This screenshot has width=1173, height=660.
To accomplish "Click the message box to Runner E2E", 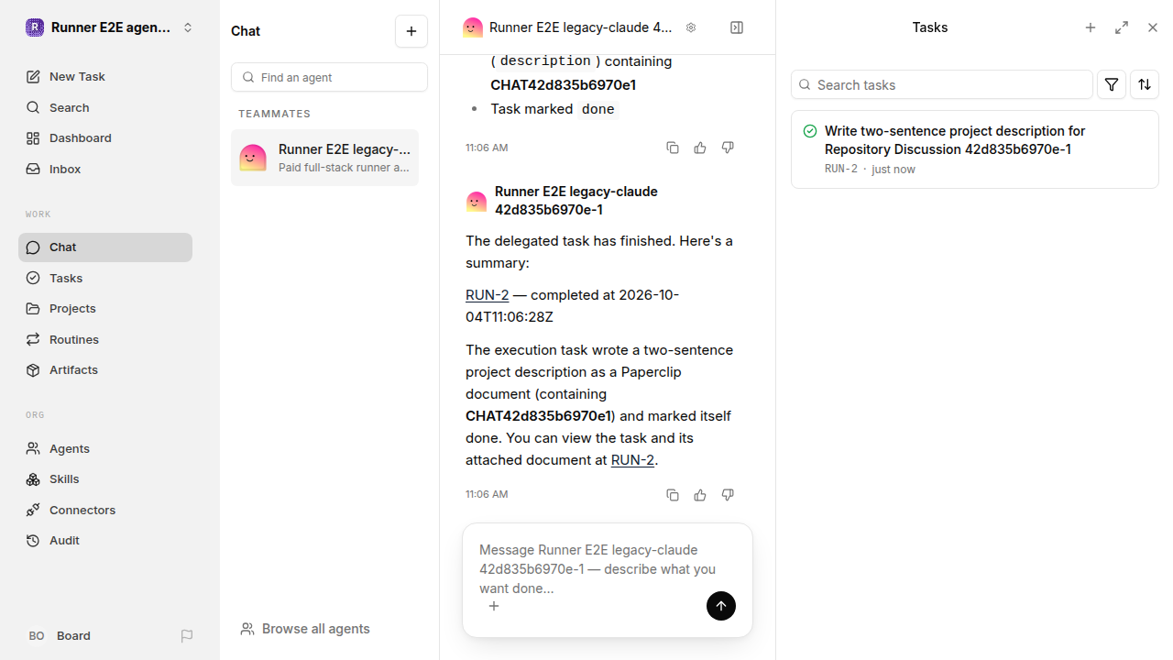I will click(x=607, y=568).
